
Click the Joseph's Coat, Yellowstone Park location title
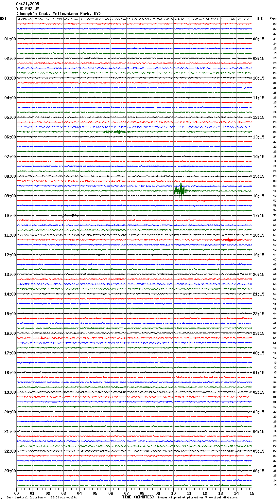[59, 14]
